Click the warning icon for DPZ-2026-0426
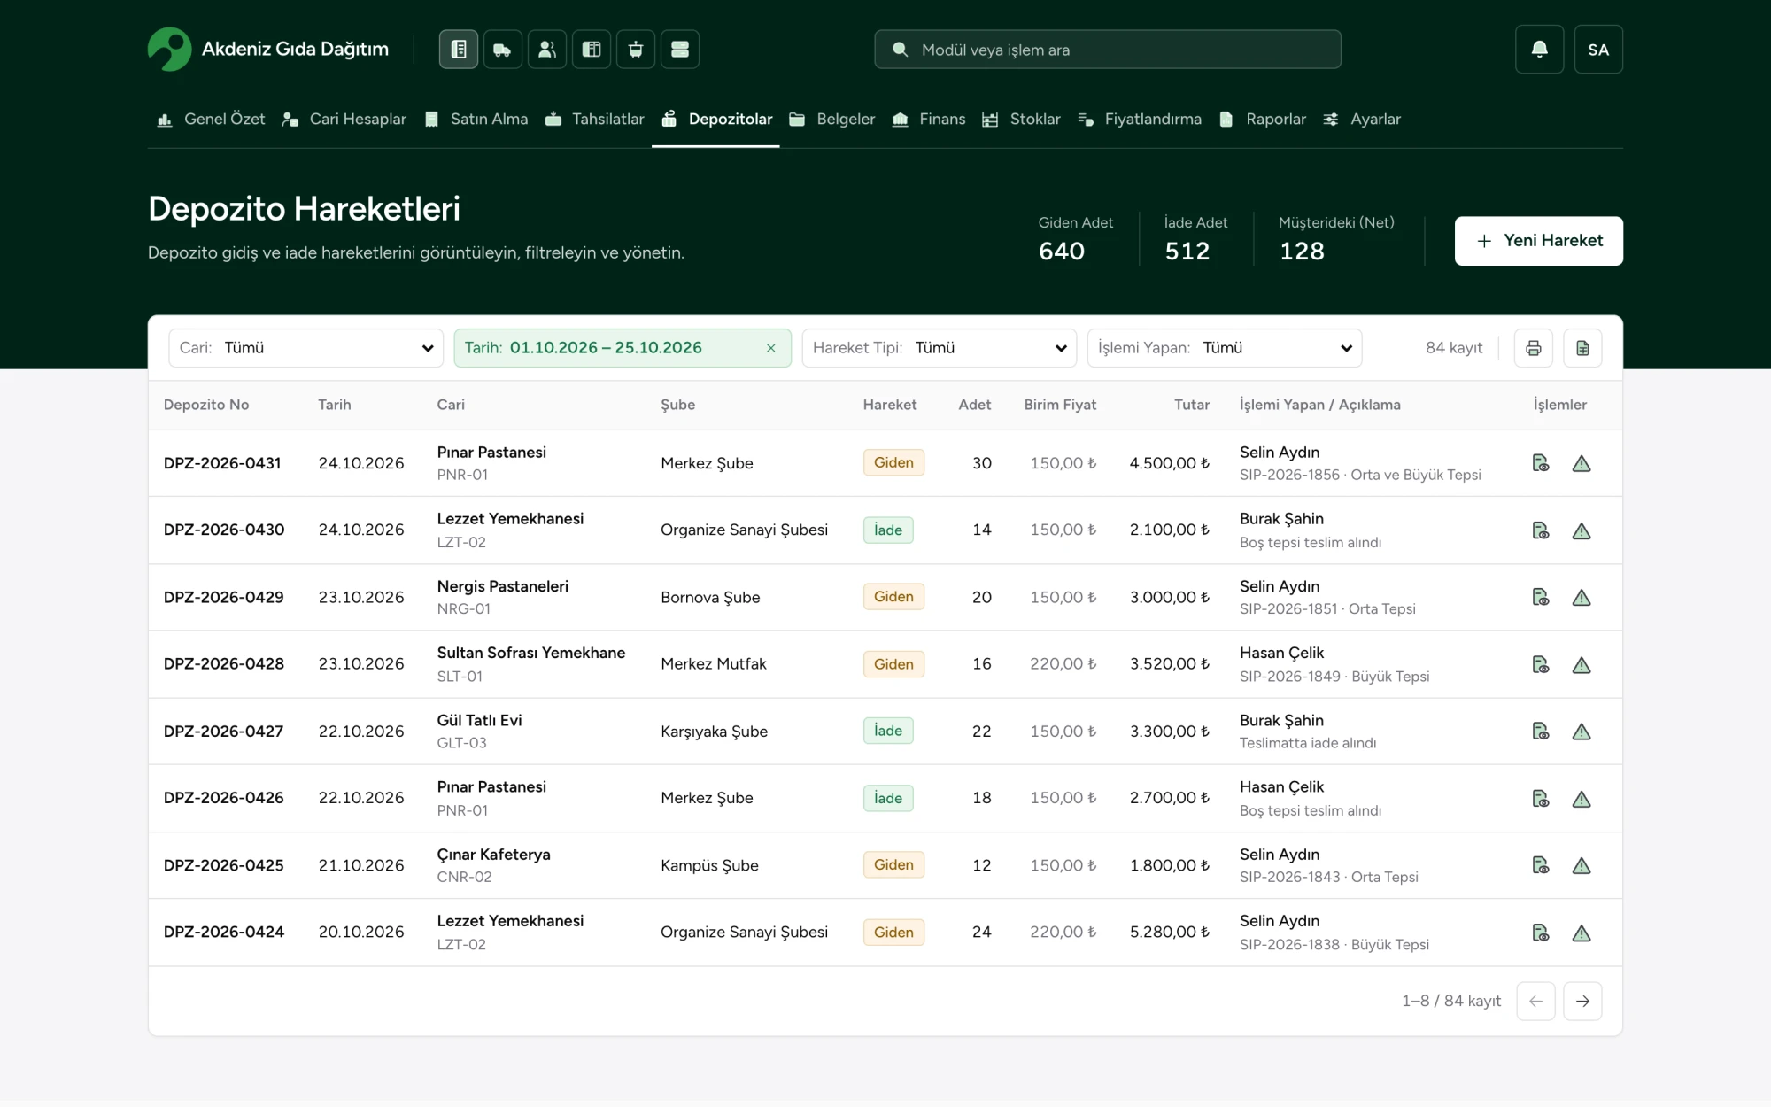 (x=1582, y=799)
